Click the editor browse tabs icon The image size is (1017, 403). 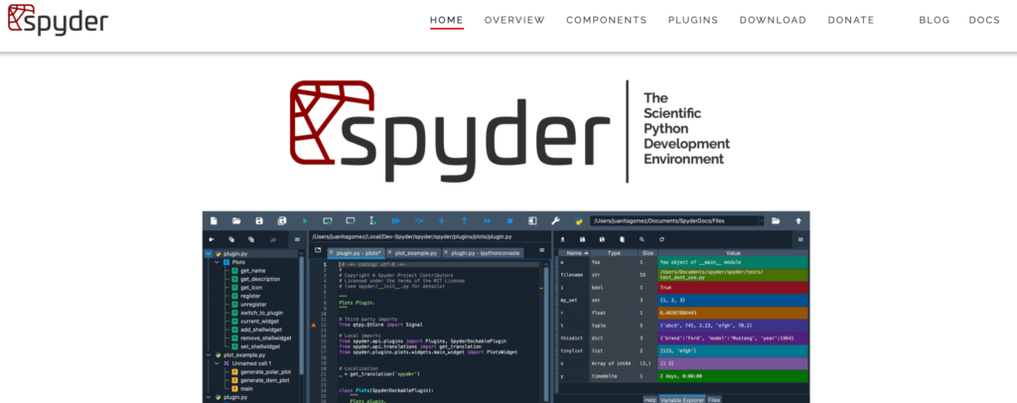[x=318, y=250]
